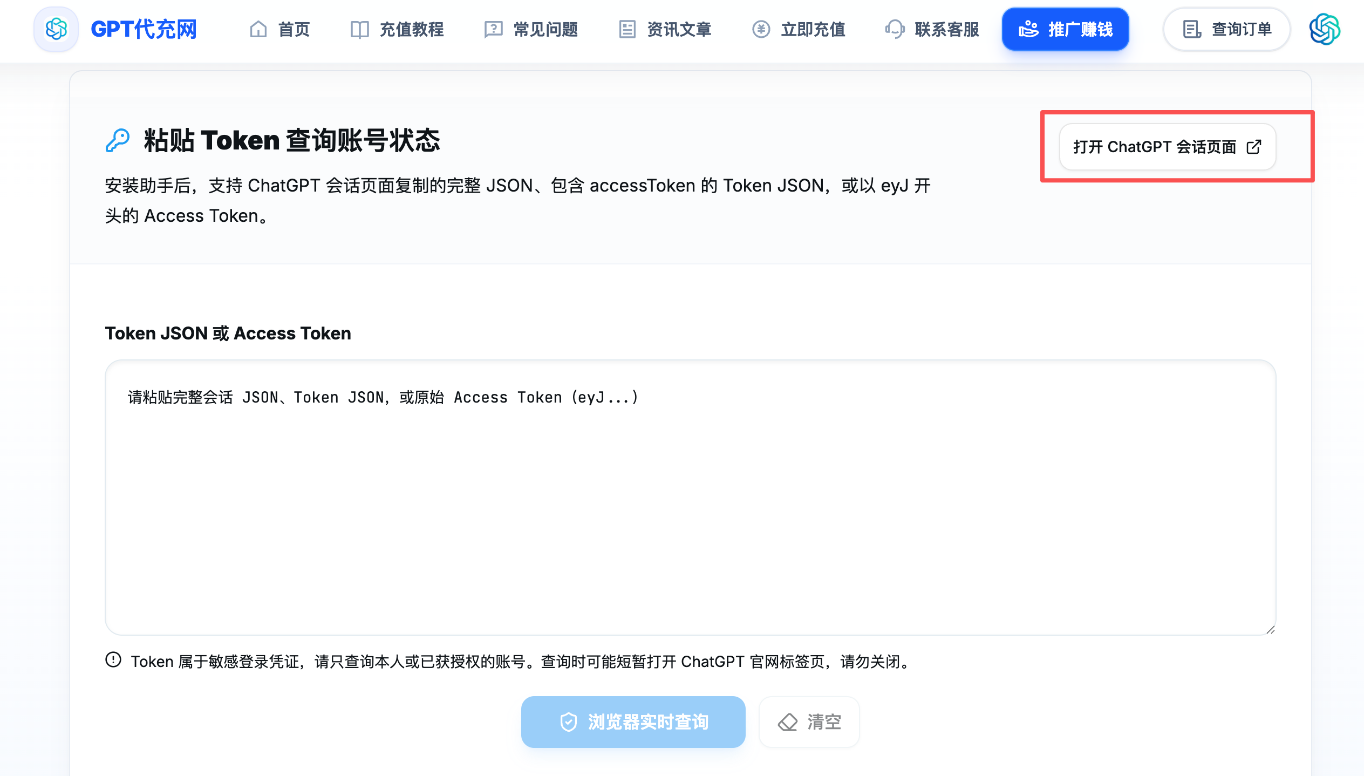Open the 充值教程 menu item
This screenshot has width=1364, height=776.
397,29
